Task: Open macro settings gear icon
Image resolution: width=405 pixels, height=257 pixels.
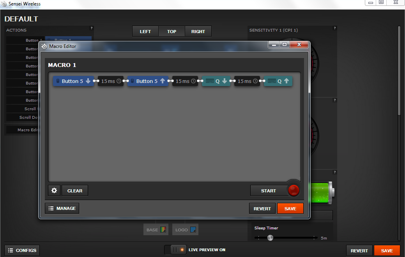Action: (x=54, y=190)
